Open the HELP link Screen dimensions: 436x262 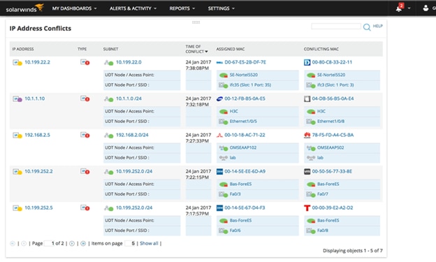377,26
